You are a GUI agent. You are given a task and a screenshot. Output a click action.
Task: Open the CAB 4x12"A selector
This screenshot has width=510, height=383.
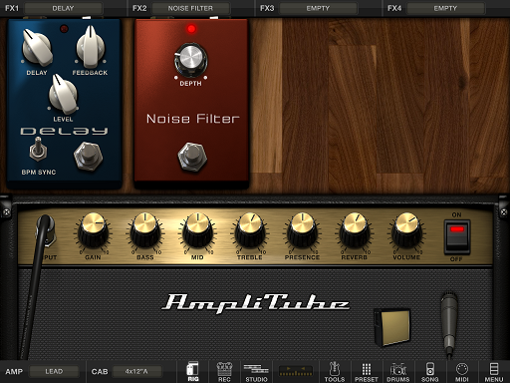pyautogui.click(x=136, y=371)
